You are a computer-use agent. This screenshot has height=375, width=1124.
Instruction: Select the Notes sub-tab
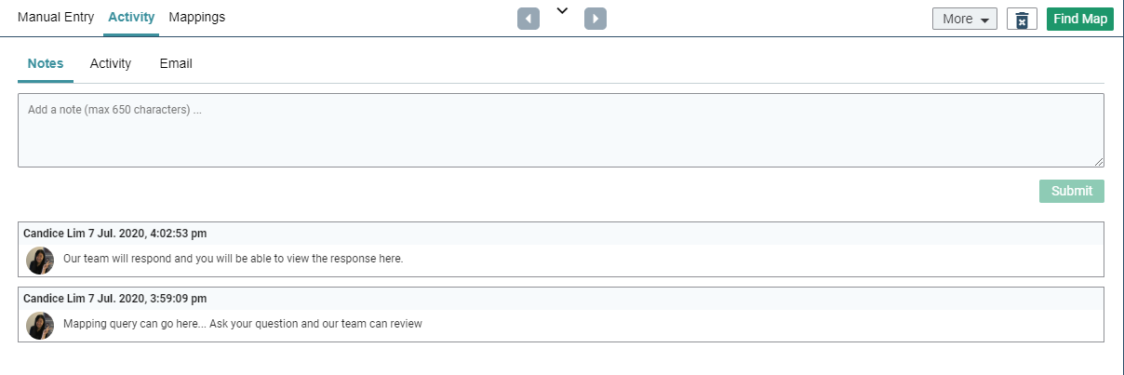(46, 64)
